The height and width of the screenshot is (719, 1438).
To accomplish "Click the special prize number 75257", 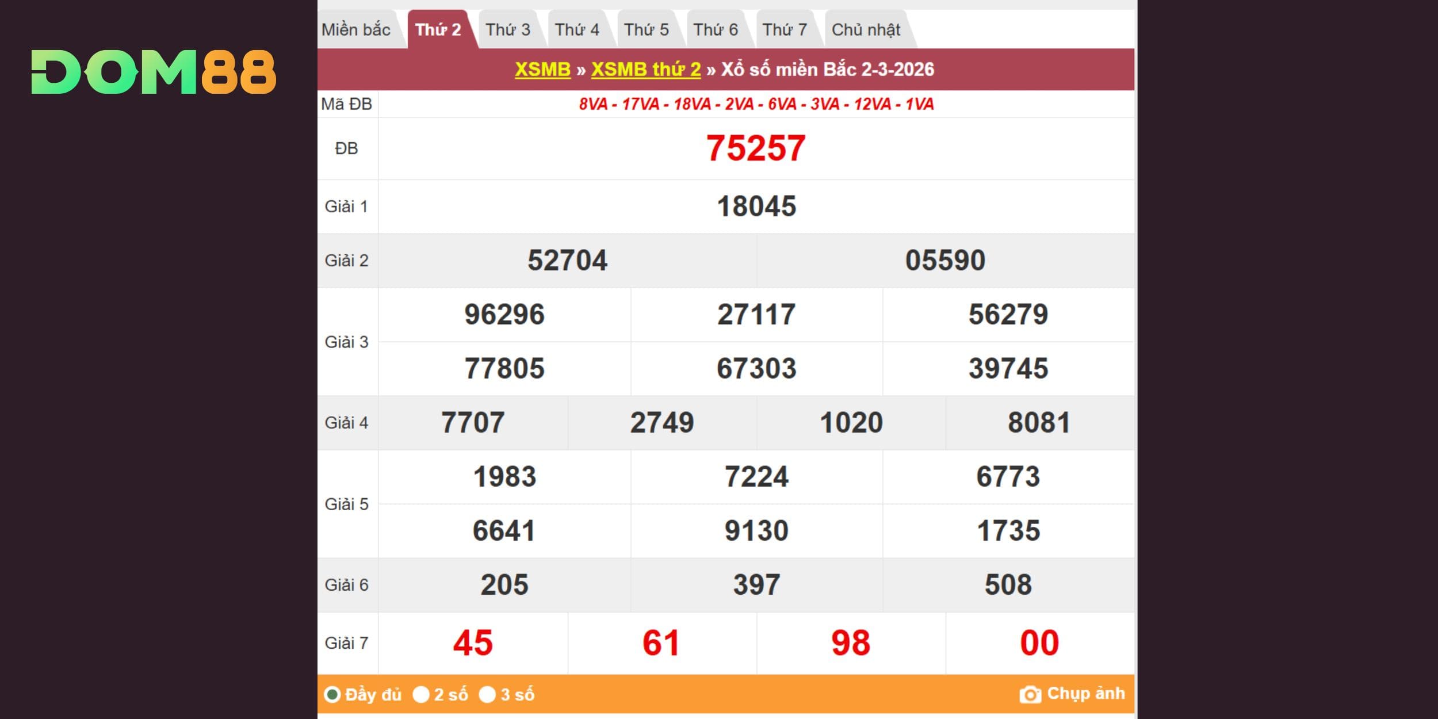I will [x=756, y=148].
